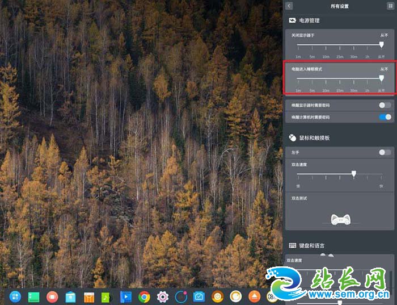Launch the music player from the dock
The width and height of the screenshot is (397, 305).
click(106, 296)
